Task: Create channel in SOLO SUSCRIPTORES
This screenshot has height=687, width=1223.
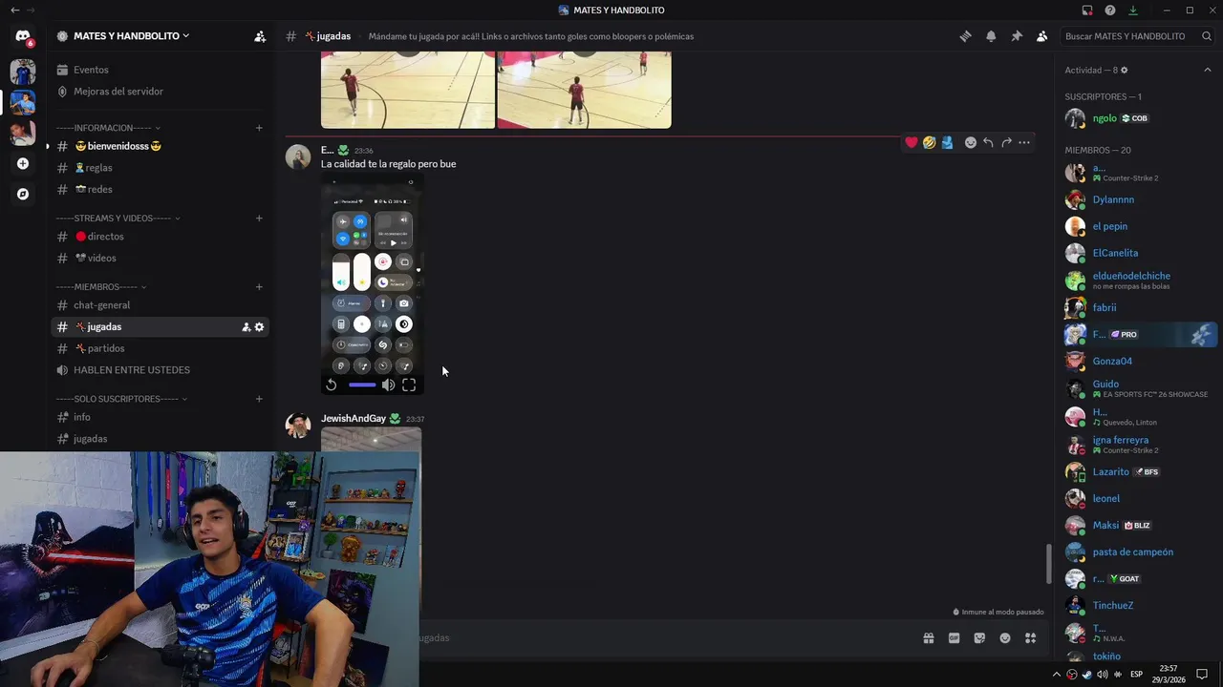Action: [259, 399]
